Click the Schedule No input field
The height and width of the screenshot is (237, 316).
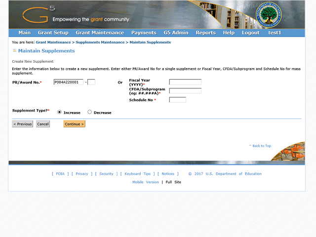pos(178,100)
